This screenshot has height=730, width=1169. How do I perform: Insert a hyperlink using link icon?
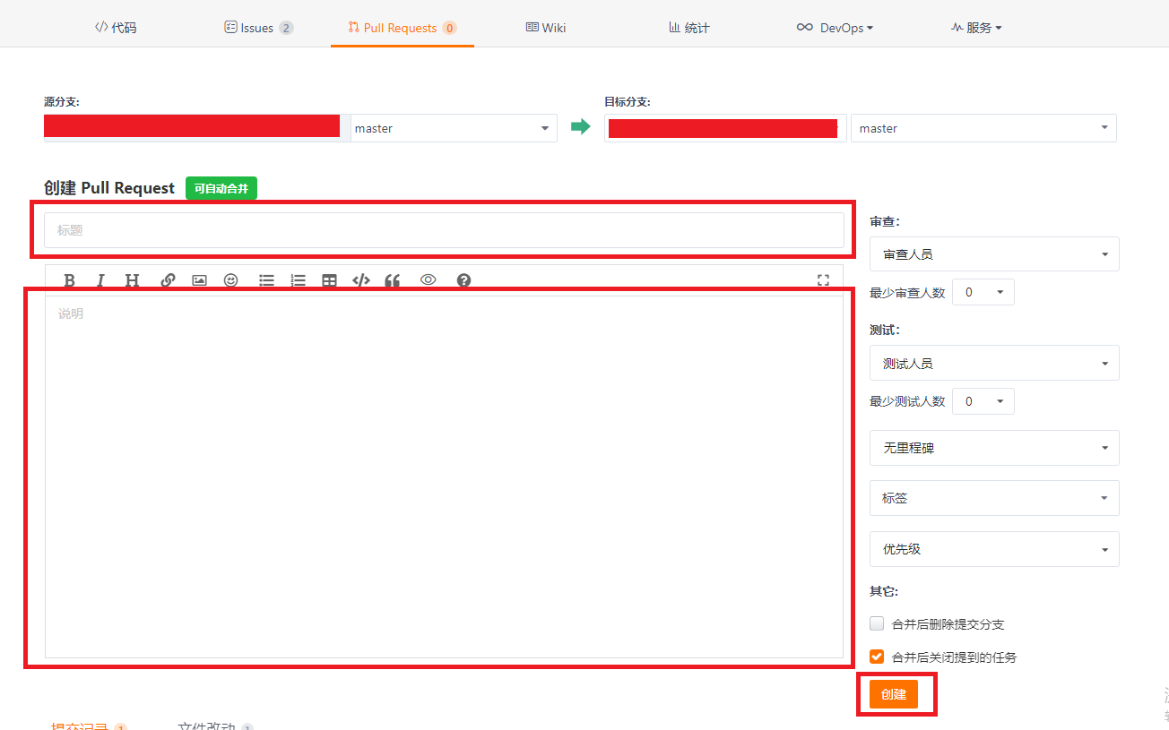[168, 280]
